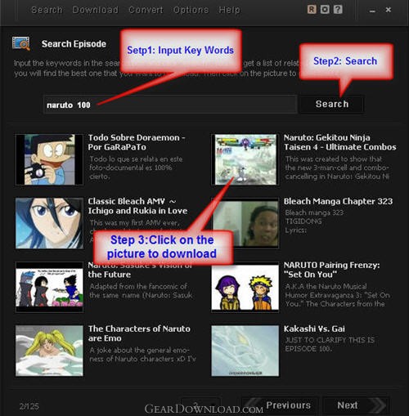
Task: Click the keyword field containing naruto 100
Action: [170, 105]
